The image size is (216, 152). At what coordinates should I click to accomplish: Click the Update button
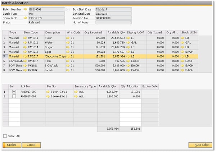(12, 145)
